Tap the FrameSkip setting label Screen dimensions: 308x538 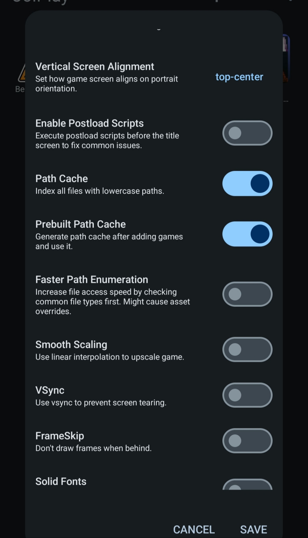[60, 436]
